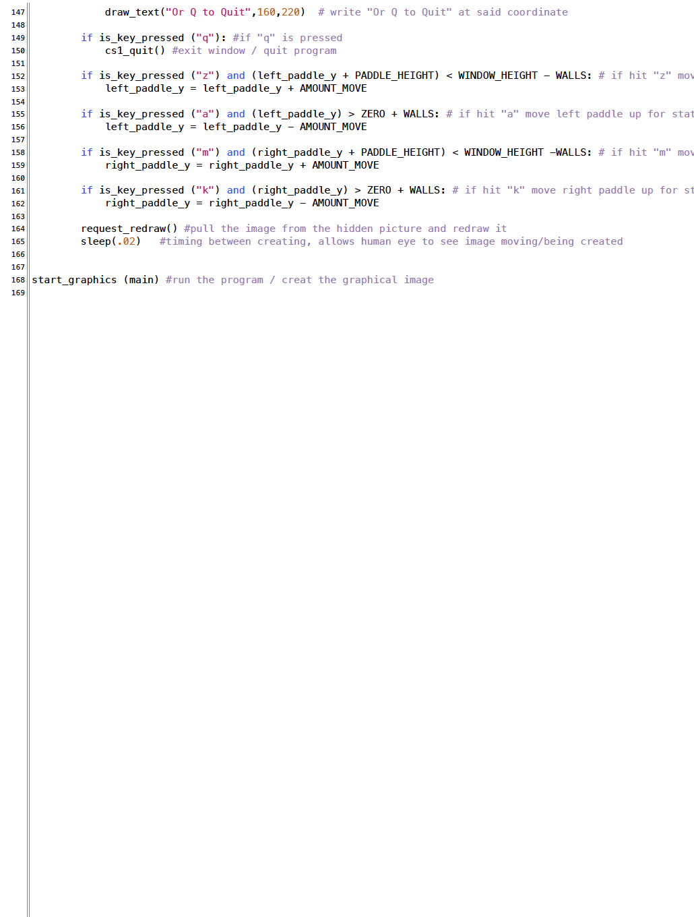Click ZERO on line 161
Screen dimensions: 694x917
coord(379,190)
